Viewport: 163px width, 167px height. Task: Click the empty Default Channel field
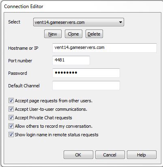(86, 85)
